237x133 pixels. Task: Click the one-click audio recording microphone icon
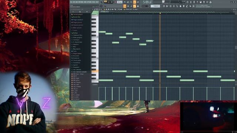pos(194,2)
